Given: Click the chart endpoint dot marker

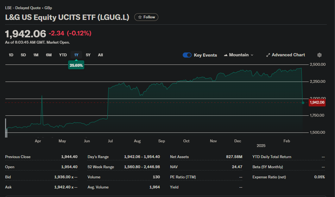Looking at the screenshot, I should 303,103.
